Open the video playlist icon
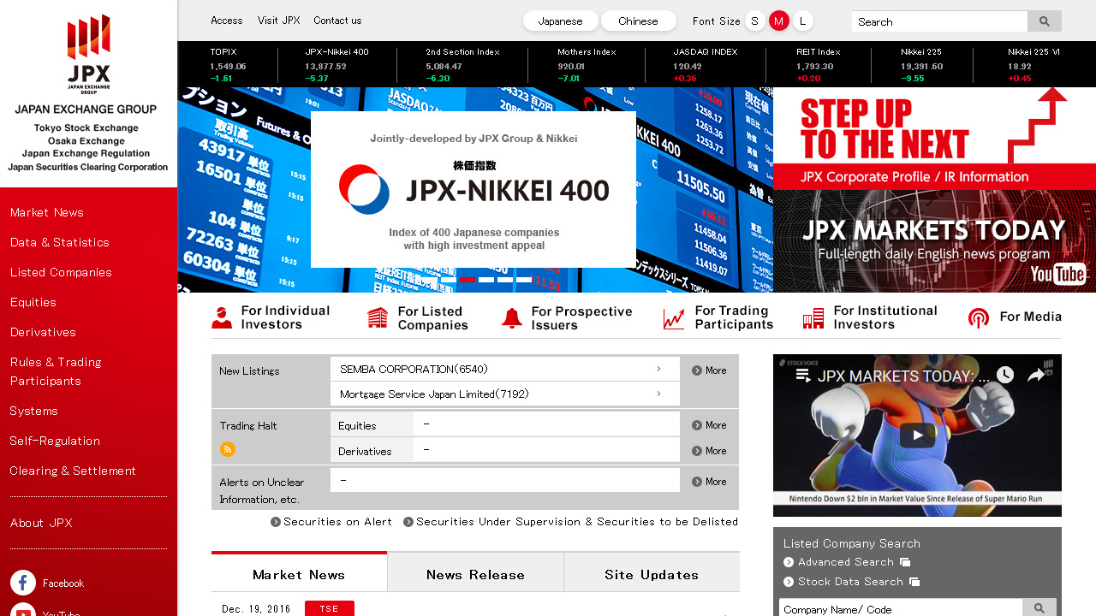The image size is (1096, 616). coord(802,376)
